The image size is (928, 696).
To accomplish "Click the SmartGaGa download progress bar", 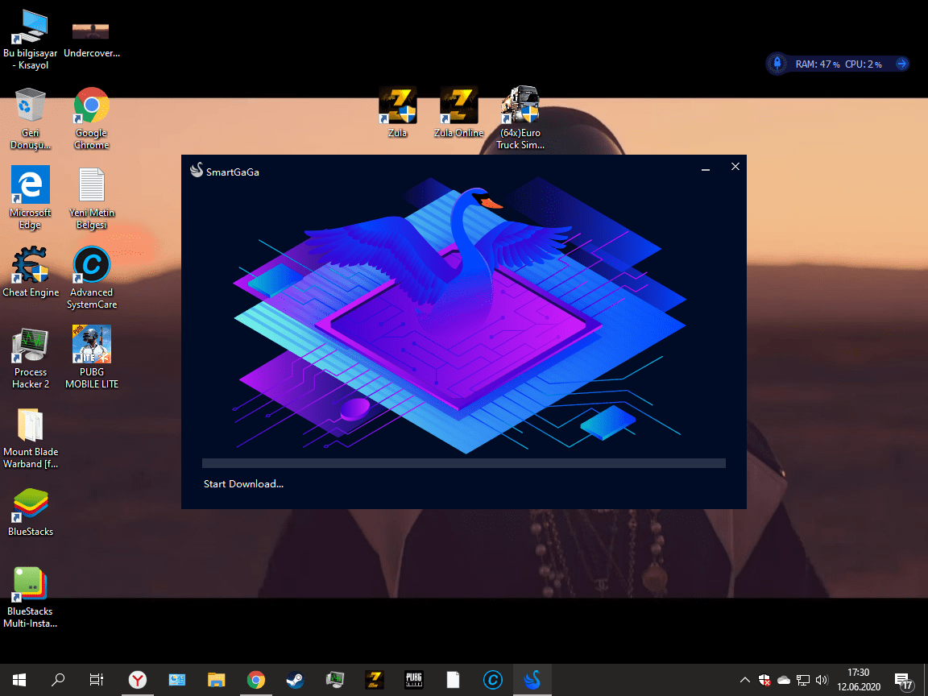I will click(x=463, y=463).
